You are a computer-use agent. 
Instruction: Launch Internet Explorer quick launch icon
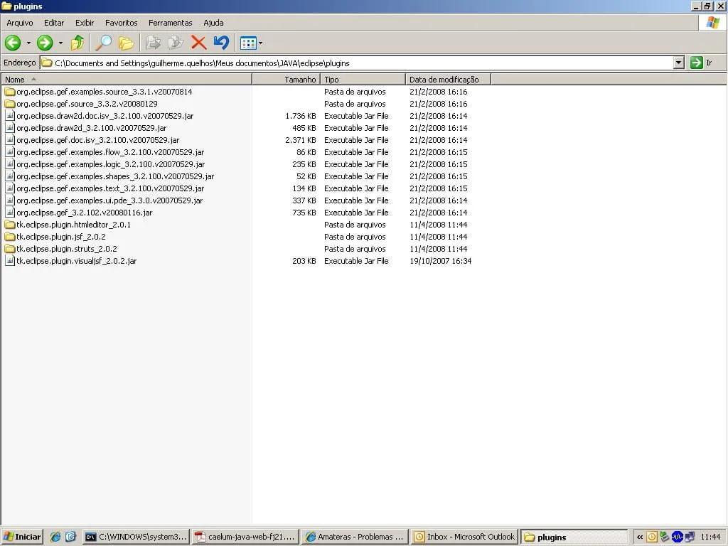(55, 537)
